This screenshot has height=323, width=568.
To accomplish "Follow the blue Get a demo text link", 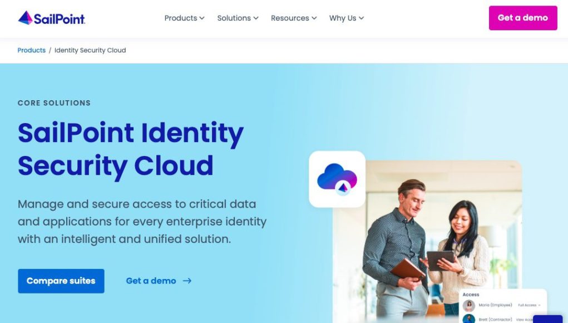I will click(151, 281).
